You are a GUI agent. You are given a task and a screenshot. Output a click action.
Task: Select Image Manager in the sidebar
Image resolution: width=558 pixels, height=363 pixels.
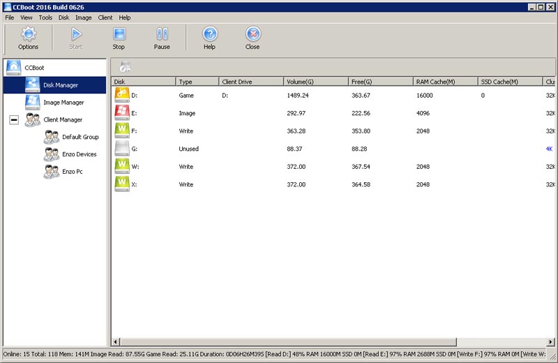(x=63, y=103)
